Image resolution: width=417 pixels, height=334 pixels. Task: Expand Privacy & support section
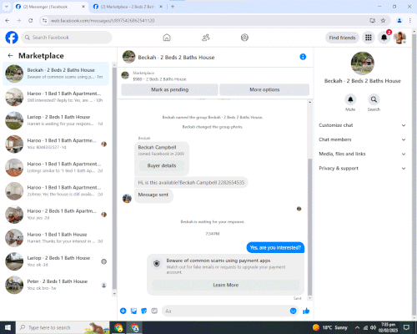coord(362,169)
